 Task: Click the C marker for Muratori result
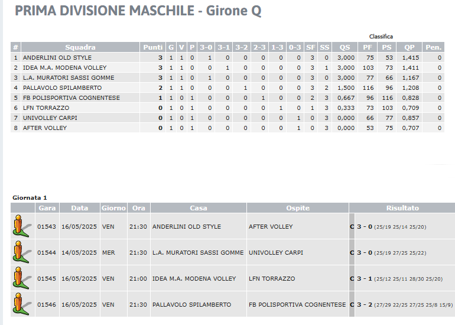click(352, 253)
